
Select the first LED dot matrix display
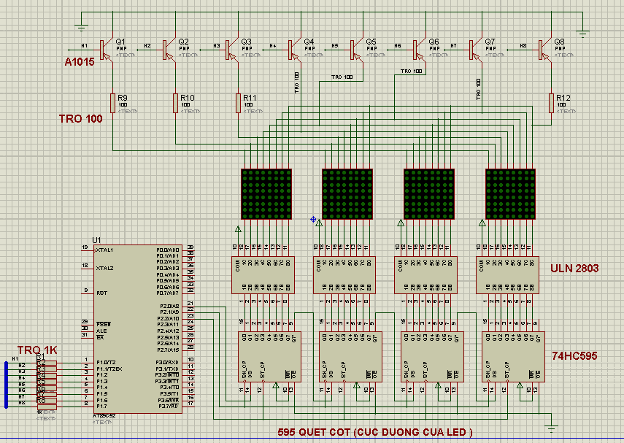tap(266, 194)
